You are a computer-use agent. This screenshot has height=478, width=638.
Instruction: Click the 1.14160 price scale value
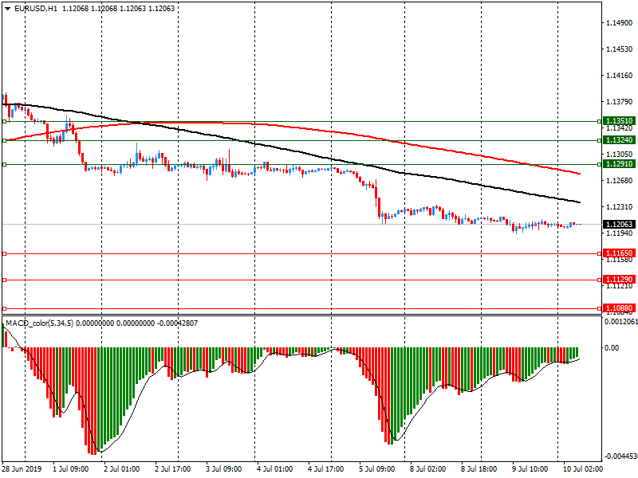[x=620, y=75]
